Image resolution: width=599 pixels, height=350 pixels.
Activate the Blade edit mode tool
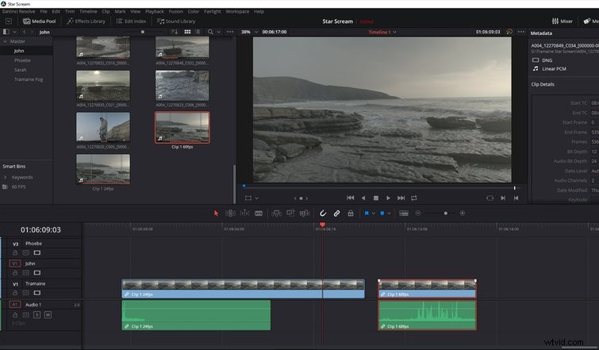pos(259,213)
